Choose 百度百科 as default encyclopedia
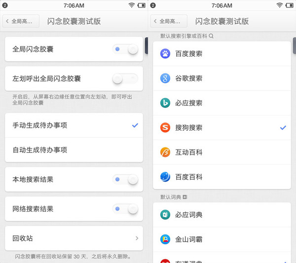 point(222,177)
